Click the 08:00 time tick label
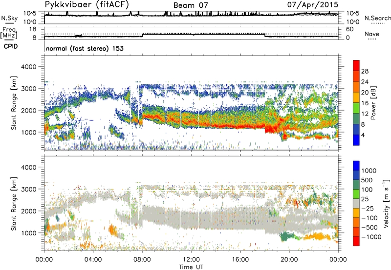Screen dimensions: 391x270 click(142, 260)
